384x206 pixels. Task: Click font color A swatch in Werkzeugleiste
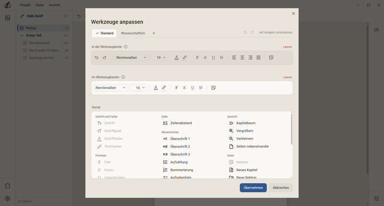(x=177, y=57)
